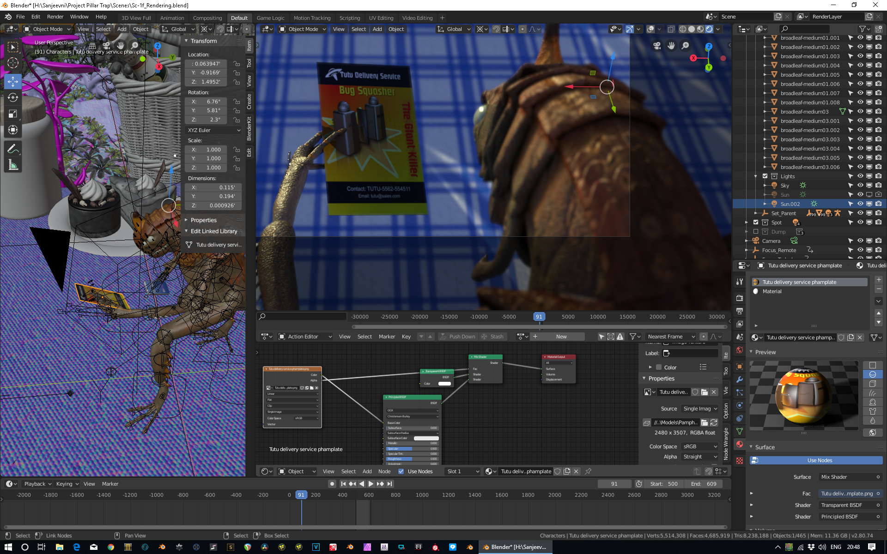Add a new material slot with plus
The width and height of the screenshot is (887, 554).
pyautogui.click(x=879, y=280)
